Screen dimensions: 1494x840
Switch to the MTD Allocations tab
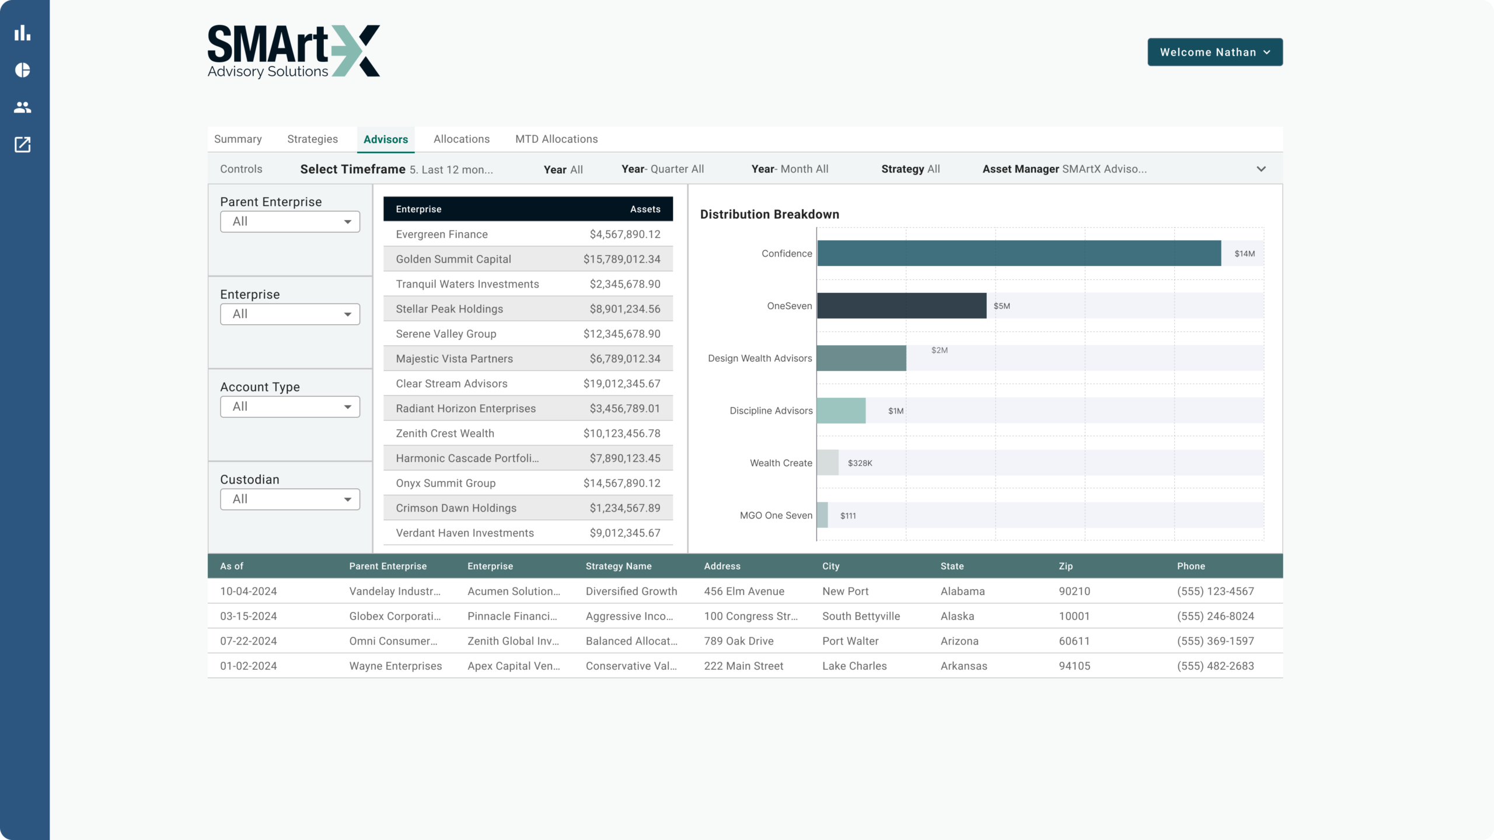(x=556, y=139)
